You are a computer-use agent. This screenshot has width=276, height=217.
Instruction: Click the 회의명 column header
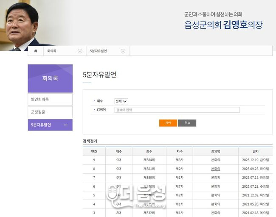coord(215,151)
